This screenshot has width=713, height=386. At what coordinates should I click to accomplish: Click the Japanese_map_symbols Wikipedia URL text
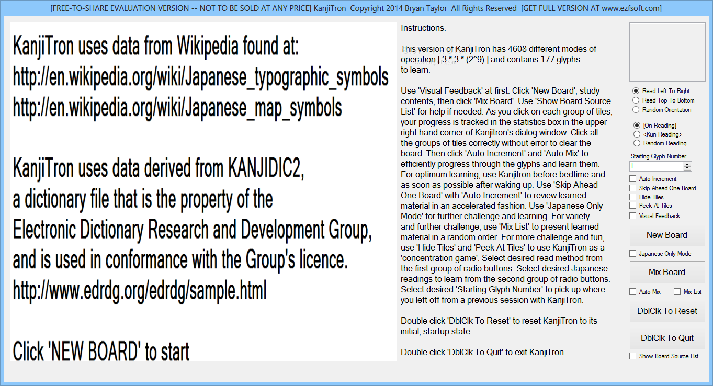(177, 108)
